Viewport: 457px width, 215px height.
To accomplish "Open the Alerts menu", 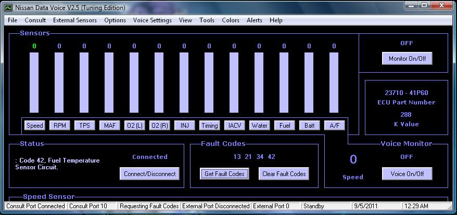I will (255, 20).
